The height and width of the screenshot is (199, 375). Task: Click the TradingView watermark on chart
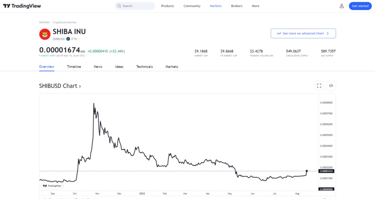click(x=52, y=186)
